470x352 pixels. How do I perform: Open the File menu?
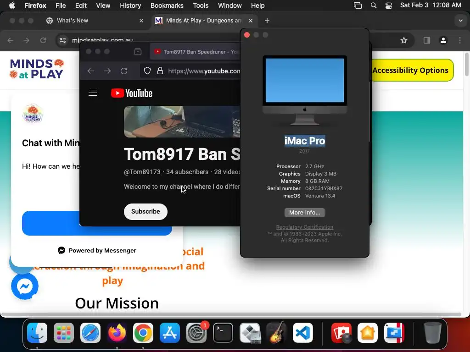[61, 5]
